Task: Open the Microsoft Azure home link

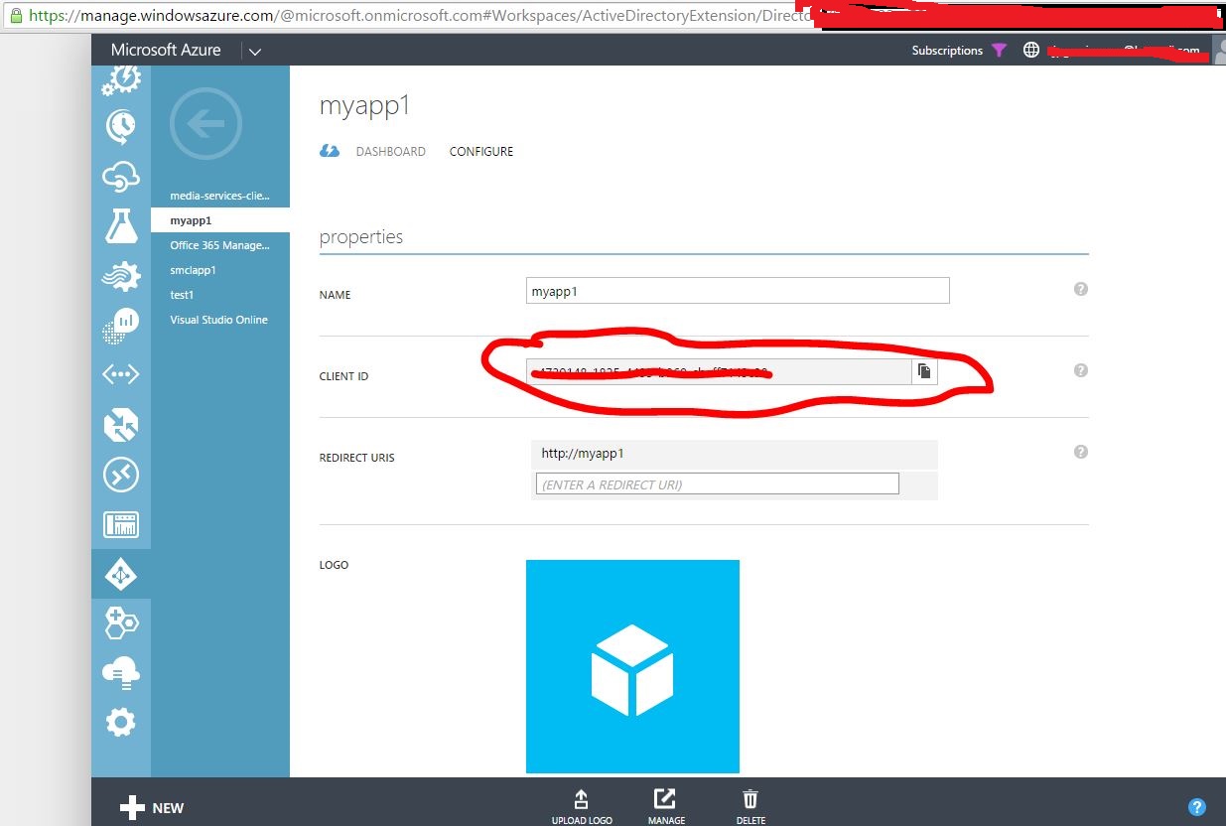Action: tap(166, 51)
